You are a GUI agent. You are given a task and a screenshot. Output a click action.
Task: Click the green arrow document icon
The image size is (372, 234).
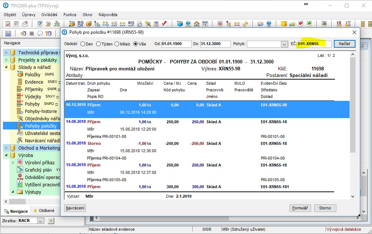click(309, 24)
